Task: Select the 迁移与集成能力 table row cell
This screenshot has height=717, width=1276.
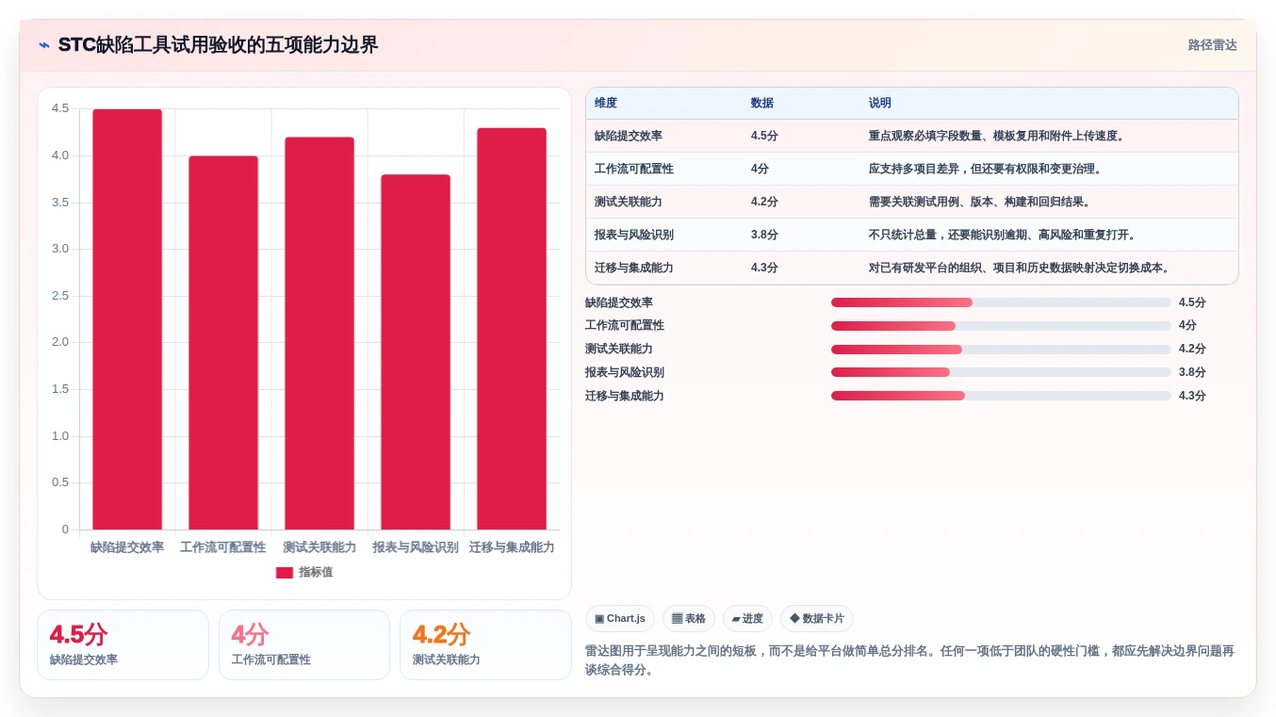Action: pyautogui.click(x=634, y=269)
